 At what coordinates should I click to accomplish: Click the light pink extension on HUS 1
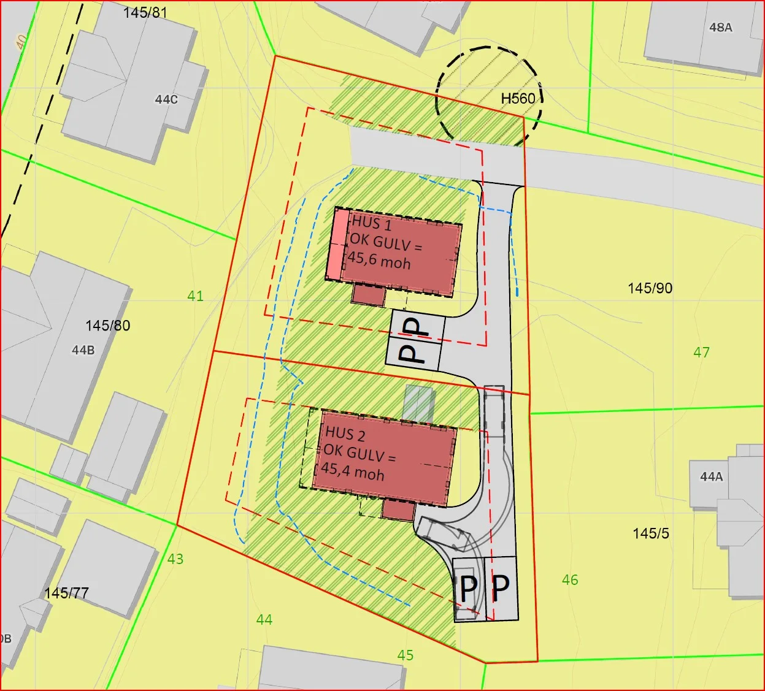pos(337,244)
